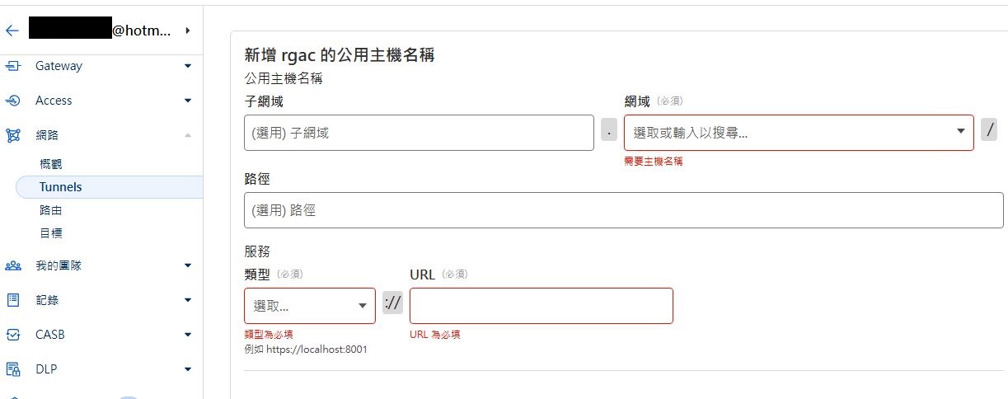Viewport: 1008px width, 399px height.
Task: Select Tunnels in the sidebar
Action: coord(61,187)
